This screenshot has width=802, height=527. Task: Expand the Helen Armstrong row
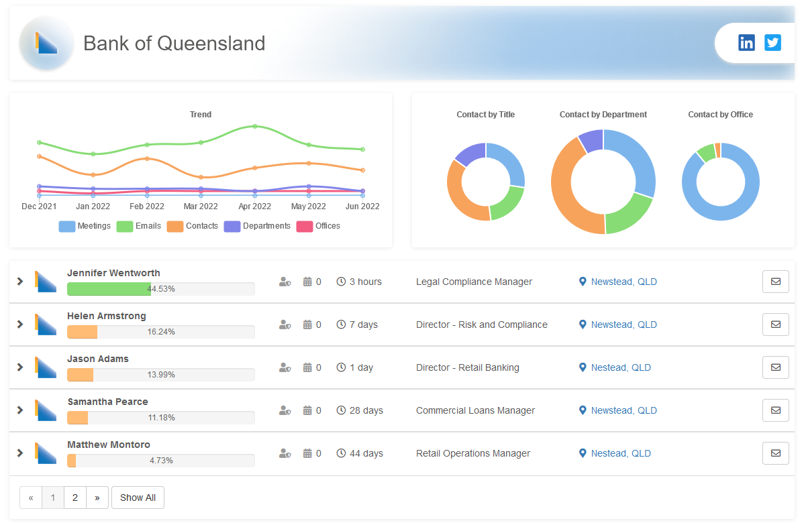click(20, 325)
